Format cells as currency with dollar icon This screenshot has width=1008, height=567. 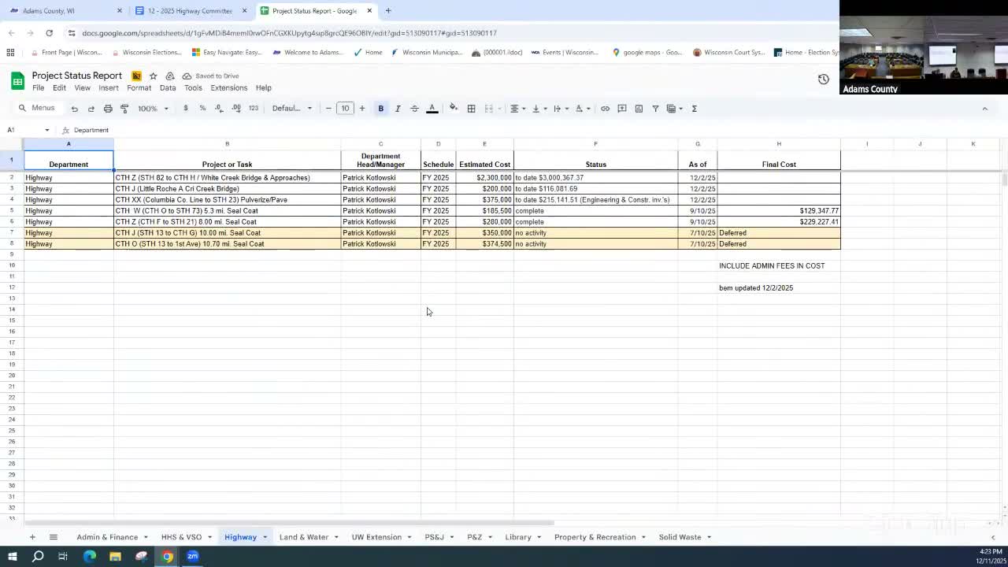tap(186, 109)
